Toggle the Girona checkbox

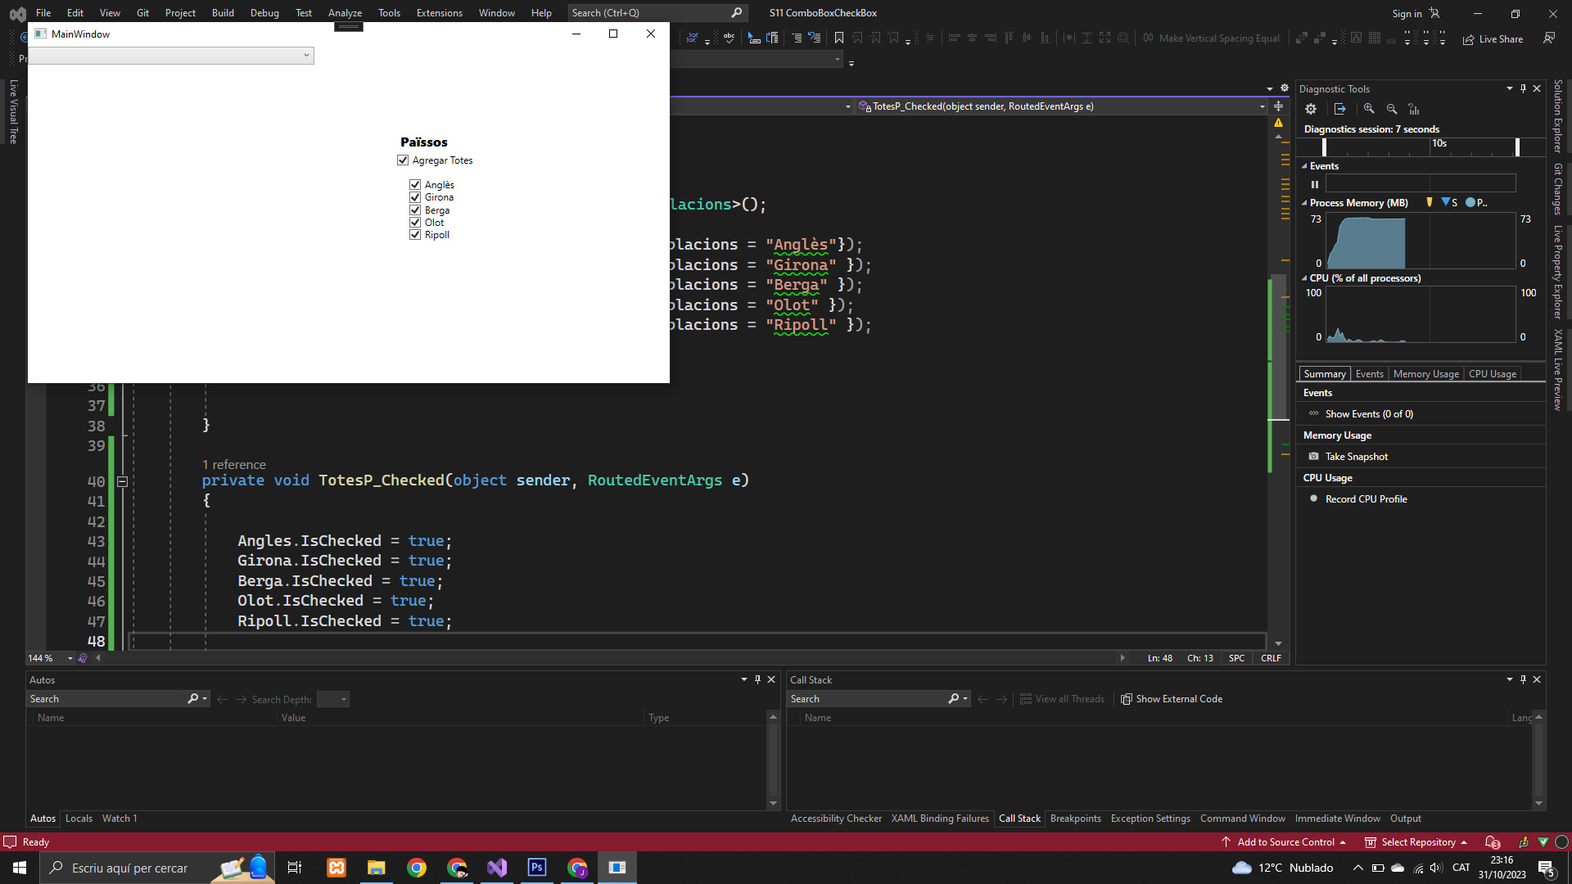point(415,197)
